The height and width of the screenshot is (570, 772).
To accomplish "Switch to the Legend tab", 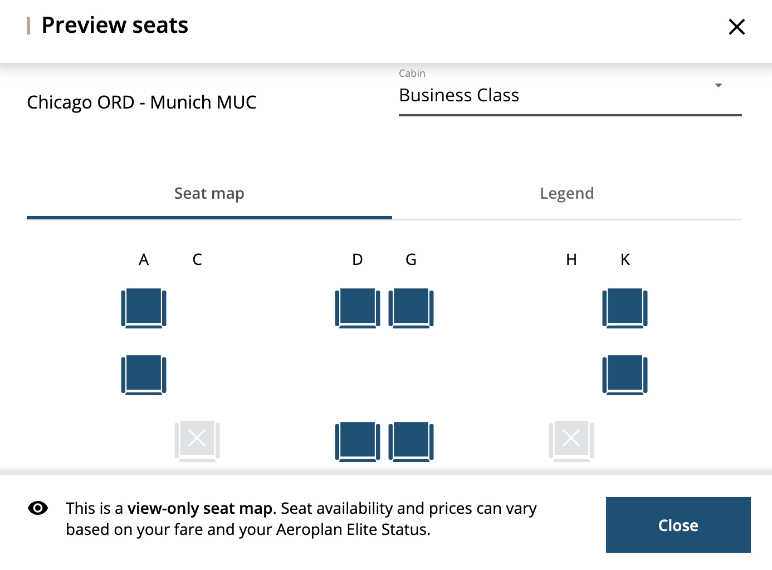I will [566, 193].
